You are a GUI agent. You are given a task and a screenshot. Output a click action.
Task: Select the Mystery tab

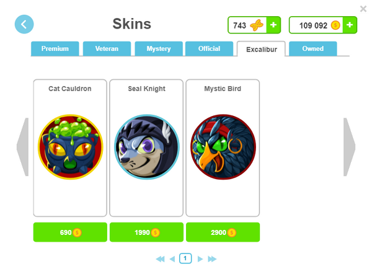click(159, 48)
